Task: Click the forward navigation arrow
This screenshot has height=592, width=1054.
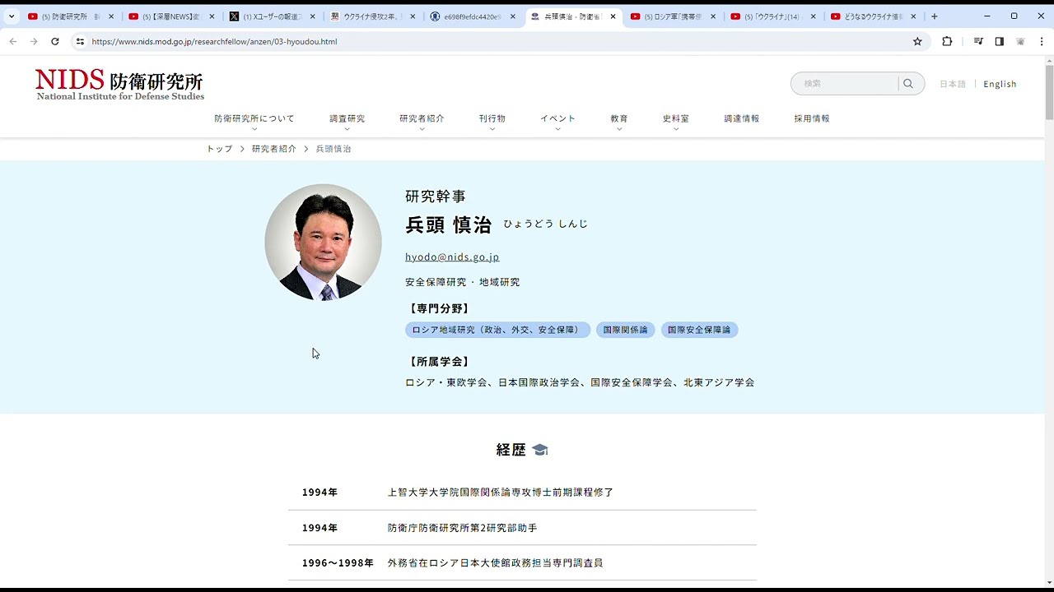Action: [x=33, y=41]
